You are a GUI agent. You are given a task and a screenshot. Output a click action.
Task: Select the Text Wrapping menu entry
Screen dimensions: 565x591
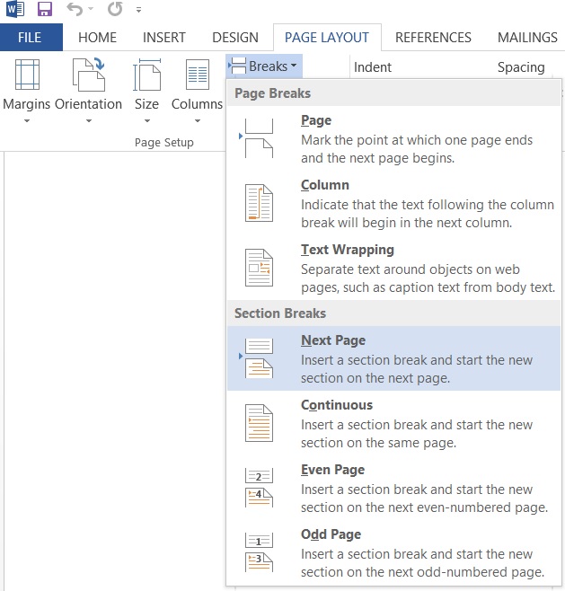(x=393, y=268)
